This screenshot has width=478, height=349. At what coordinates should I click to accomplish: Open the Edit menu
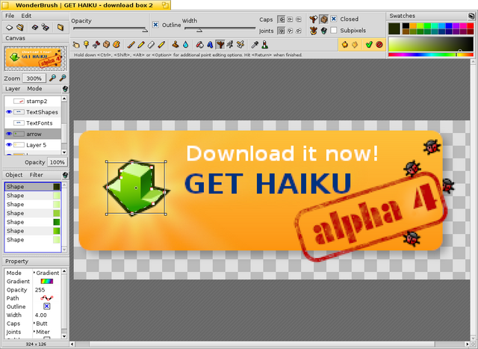click(x=26, y=16)
